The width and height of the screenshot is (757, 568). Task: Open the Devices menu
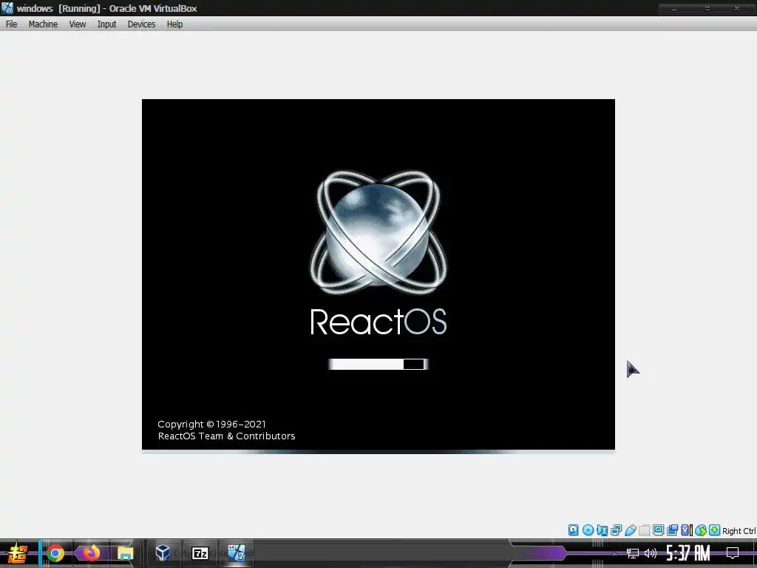[x=141, y=24]
